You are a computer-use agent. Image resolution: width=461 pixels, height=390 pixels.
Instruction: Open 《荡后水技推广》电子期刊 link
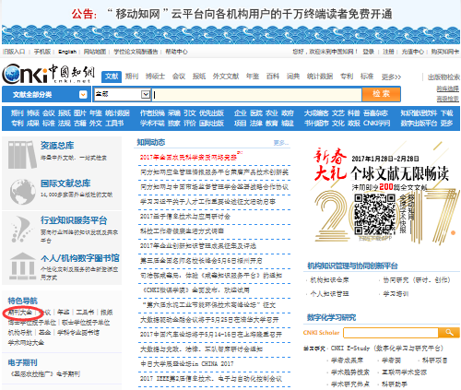pos(45,374)
